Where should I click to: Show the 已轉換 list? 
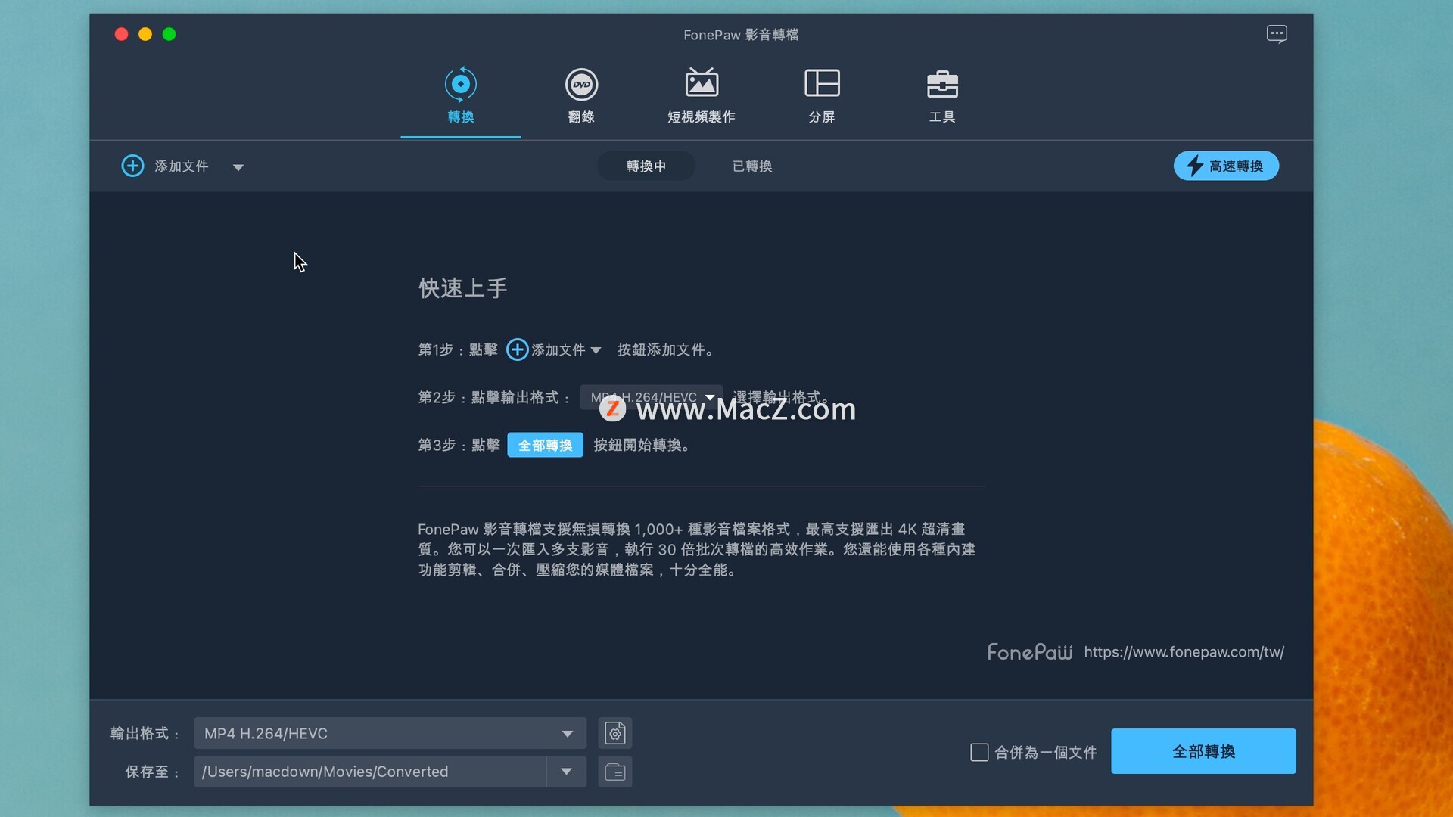(x=752, y=166)
